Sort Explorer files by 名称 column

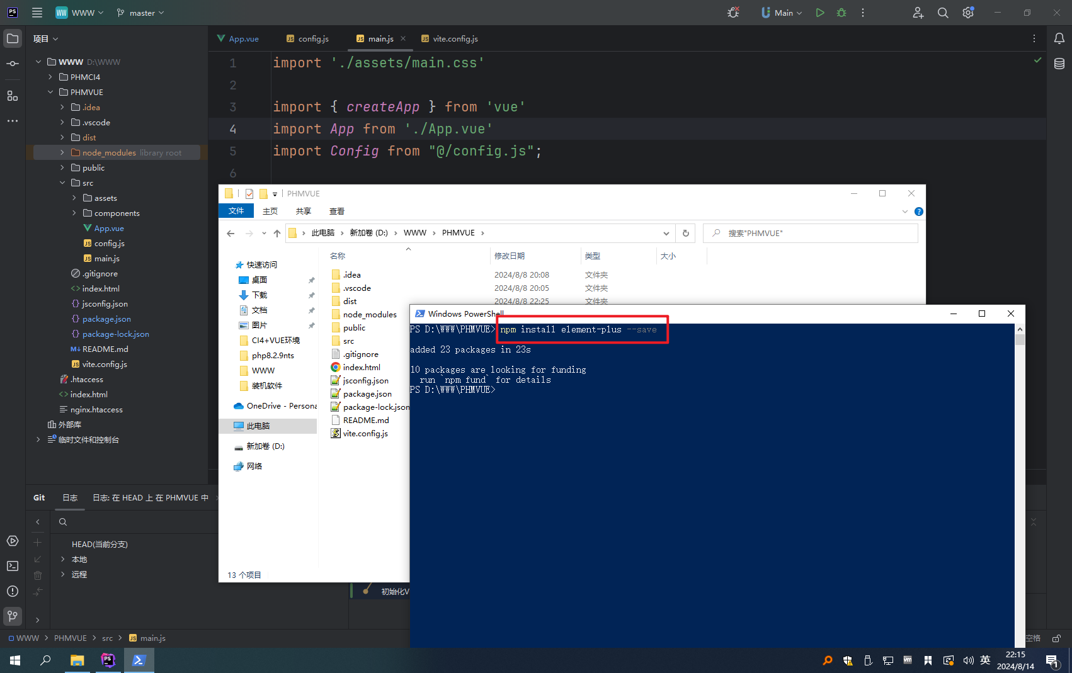click(x=338, y=256)
